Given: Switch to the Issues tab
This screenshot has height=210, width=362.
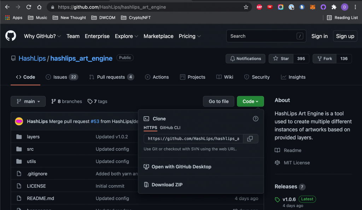Looking at the screenshot, I should click(62, 77).
